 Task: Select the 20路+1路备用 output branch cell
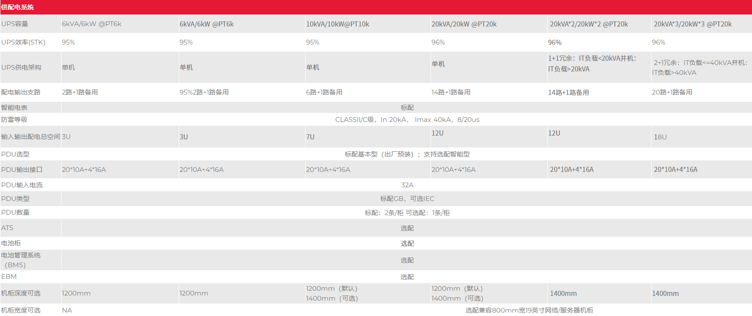click(672, 92)
